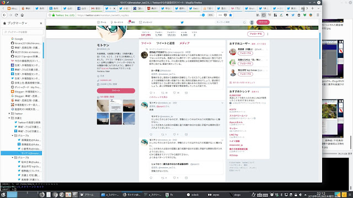Click the profile avatar icon in Twitter header
353x198 pixels.
(252, 22)
